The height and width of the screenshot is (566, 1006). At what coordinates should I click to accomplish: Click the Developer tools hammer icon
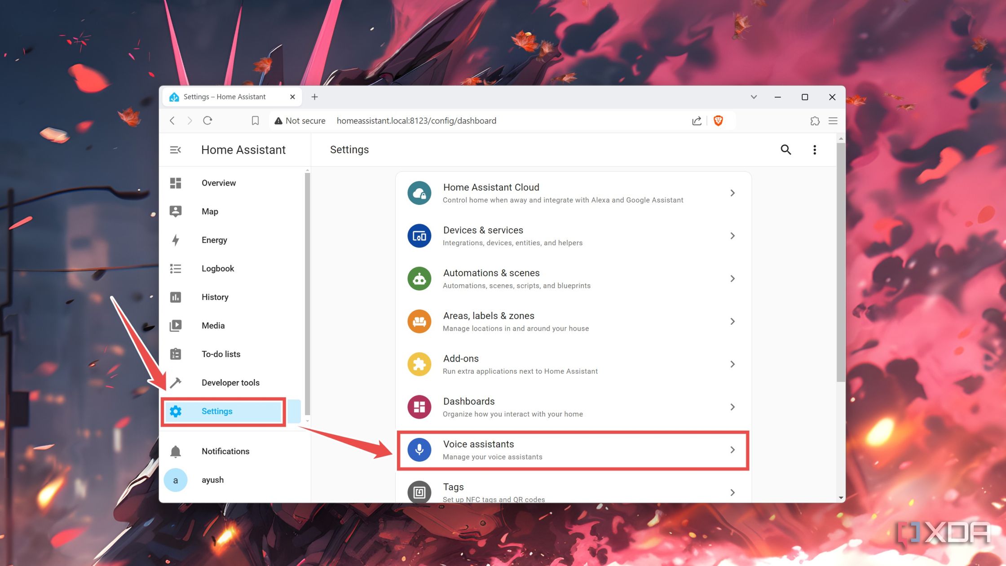176,382
